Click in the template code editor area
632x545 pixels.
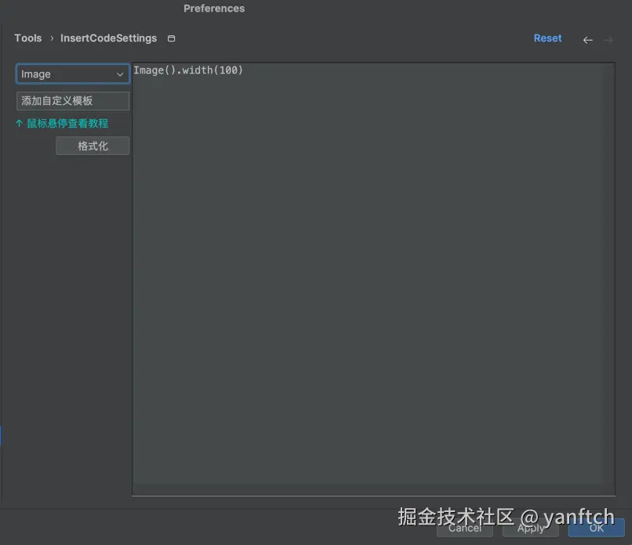pyautogui.click(x=373, y=279)
